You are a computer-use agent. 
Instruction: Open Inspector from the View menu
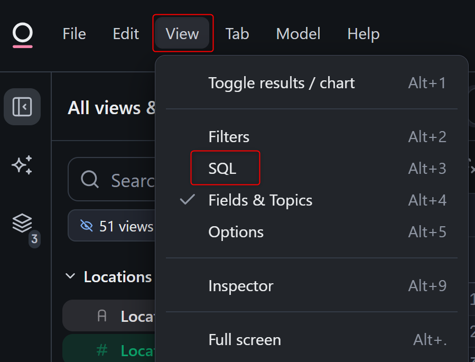pyautogui.click(x=240, y=286)
